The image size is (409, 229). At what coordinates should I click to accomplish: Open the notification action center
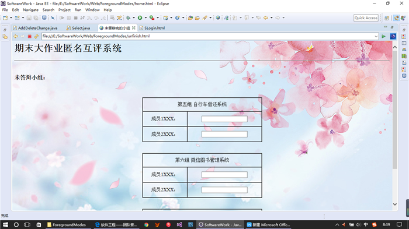399,224
